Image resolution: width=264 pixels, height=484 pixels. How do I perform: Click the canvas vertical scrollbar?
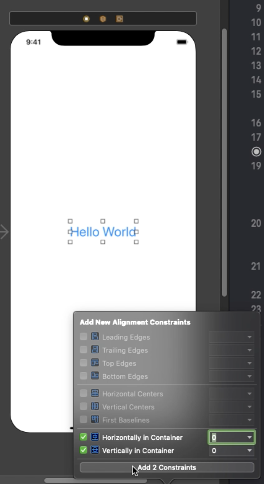point(224,163)
